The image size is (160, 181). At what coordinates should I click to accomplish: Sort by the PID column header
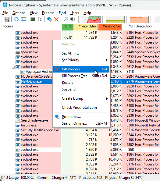pyautogui.click(x=128, y=26)
